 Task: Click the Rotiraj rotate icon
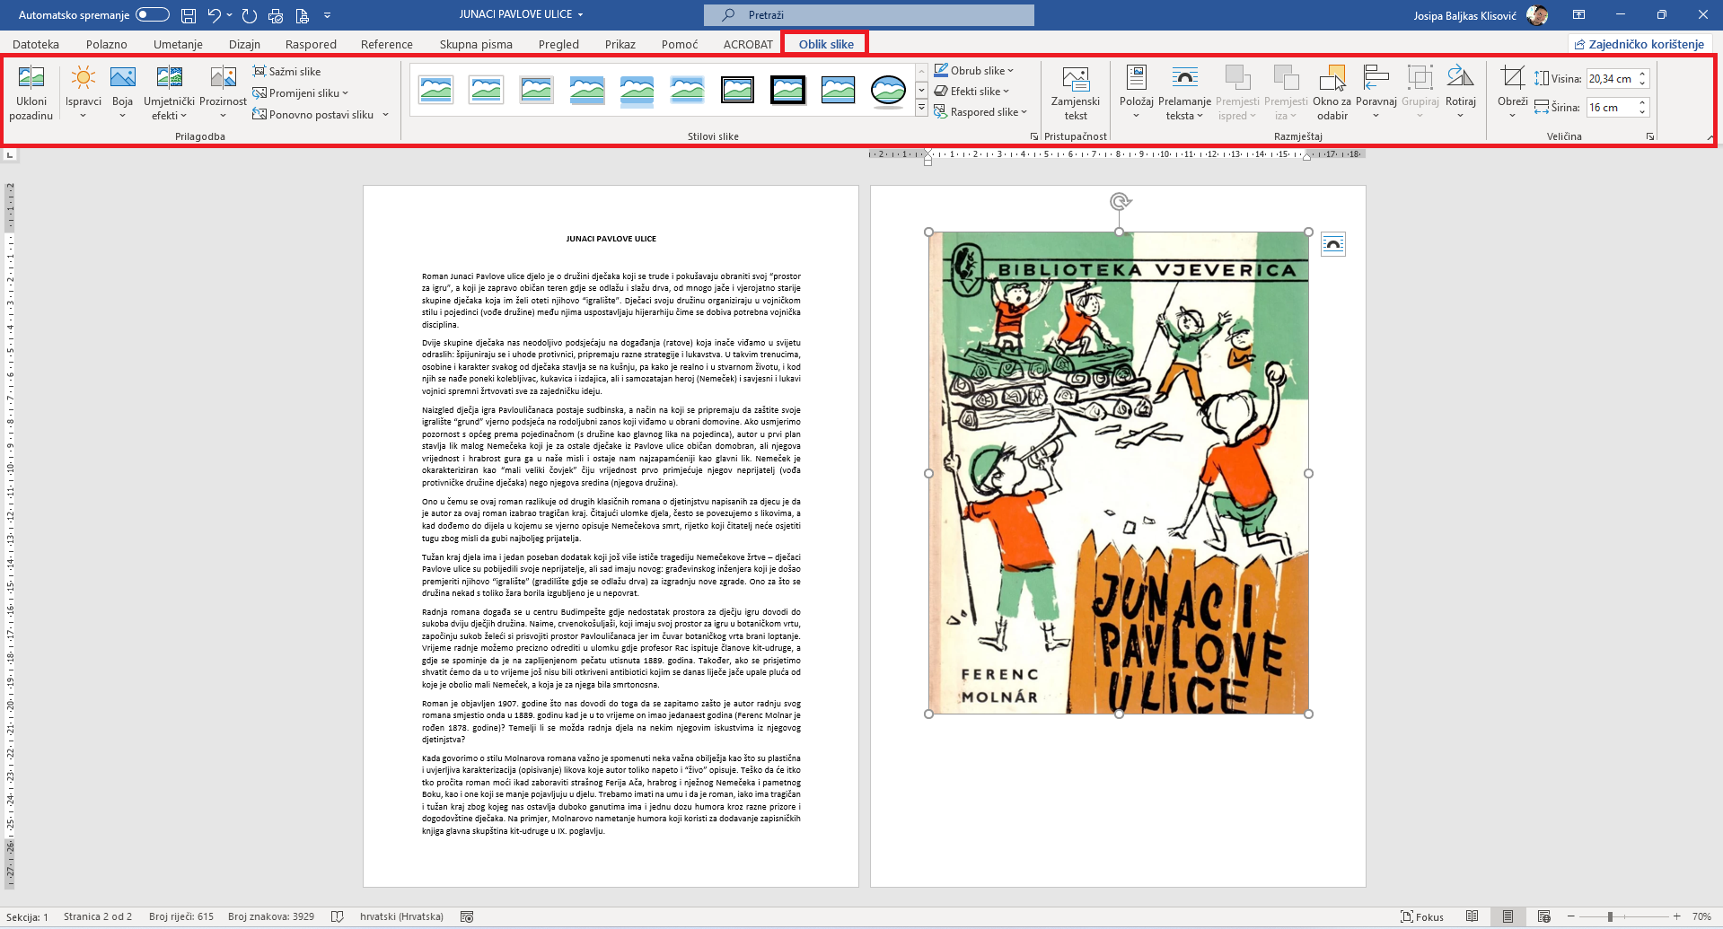click(x=1460, y=80)
